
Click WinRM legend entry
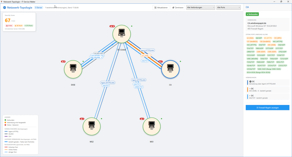9,134
